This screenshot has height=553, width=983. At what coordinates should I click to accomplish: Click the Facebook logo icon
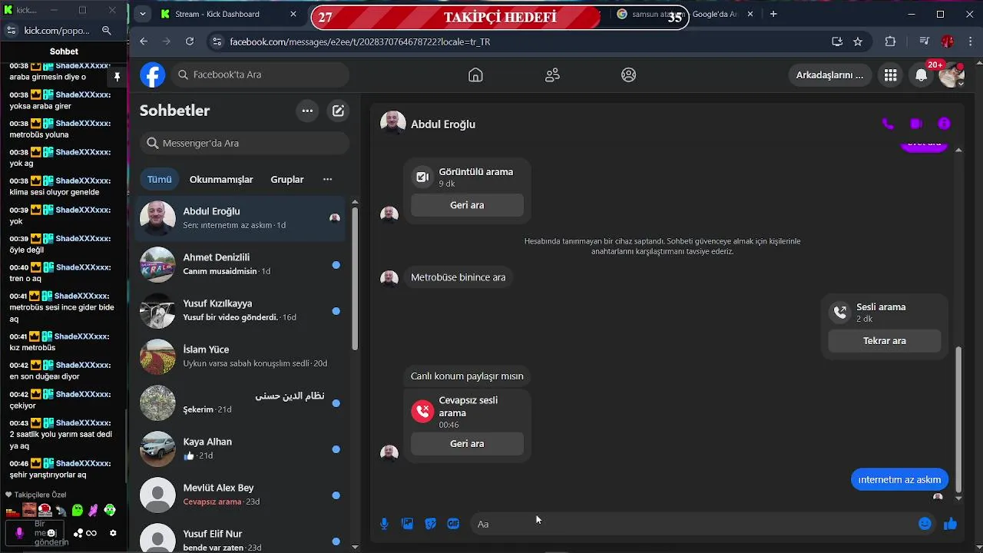tap(152, 75)
